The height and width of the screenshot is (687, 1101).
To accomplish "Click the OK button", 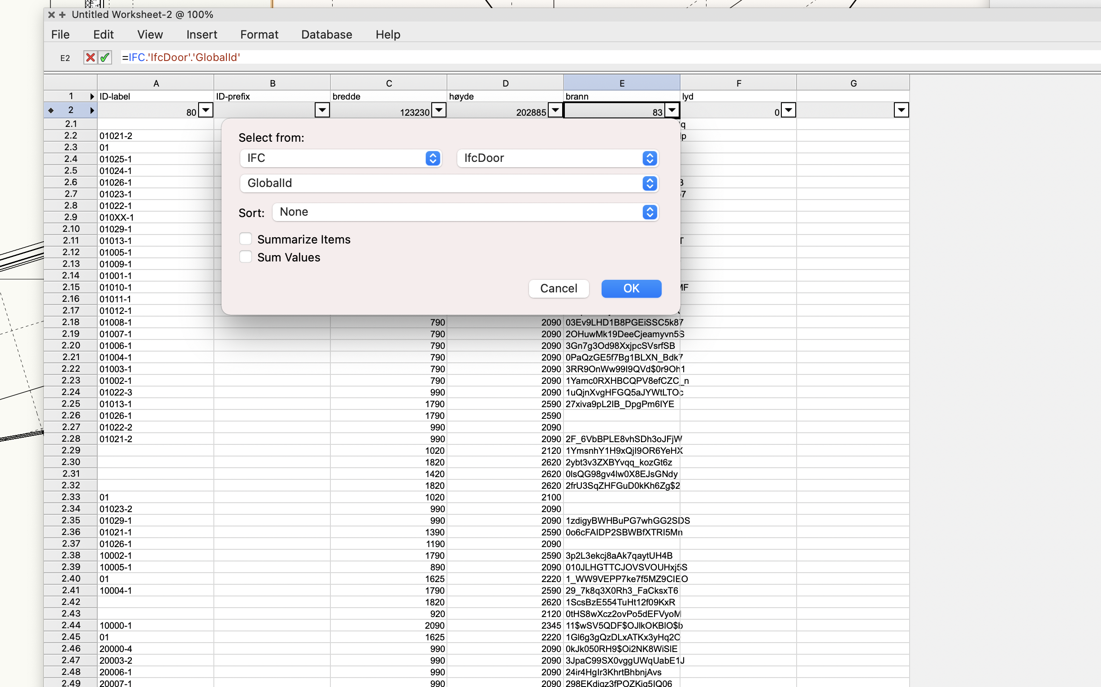I will [631, 288].
